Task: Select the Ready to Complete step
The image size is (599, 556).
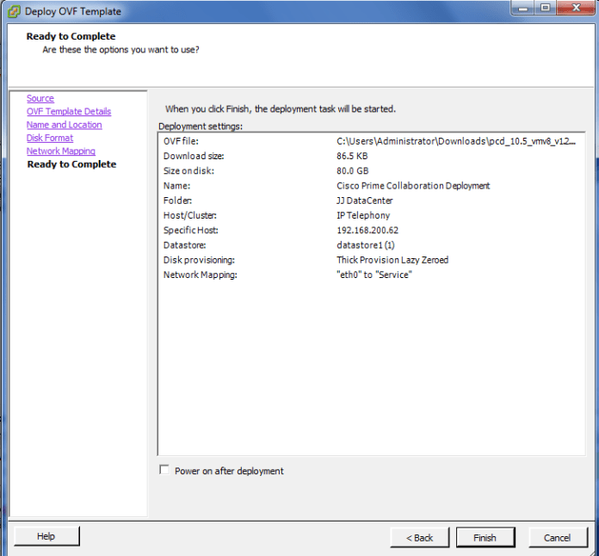Action: (x=71, y=164)
